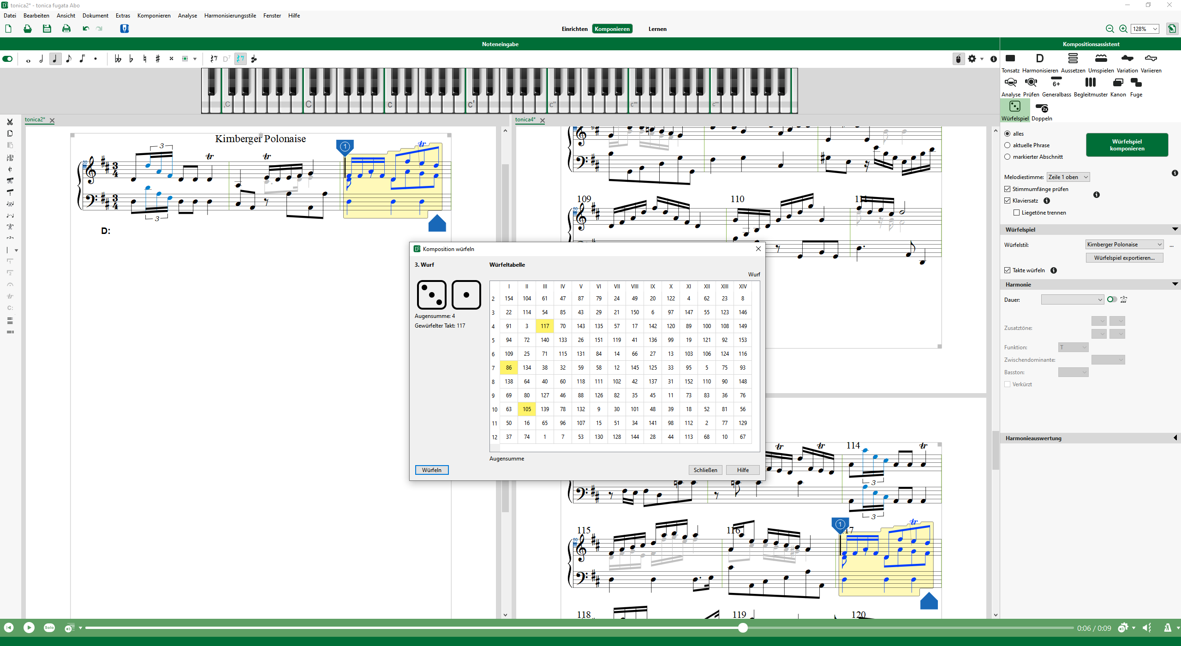1181x646 pixels.
Task: Select 'aktuelle Phrase' radio option
Action: [x=1008, y=145]
